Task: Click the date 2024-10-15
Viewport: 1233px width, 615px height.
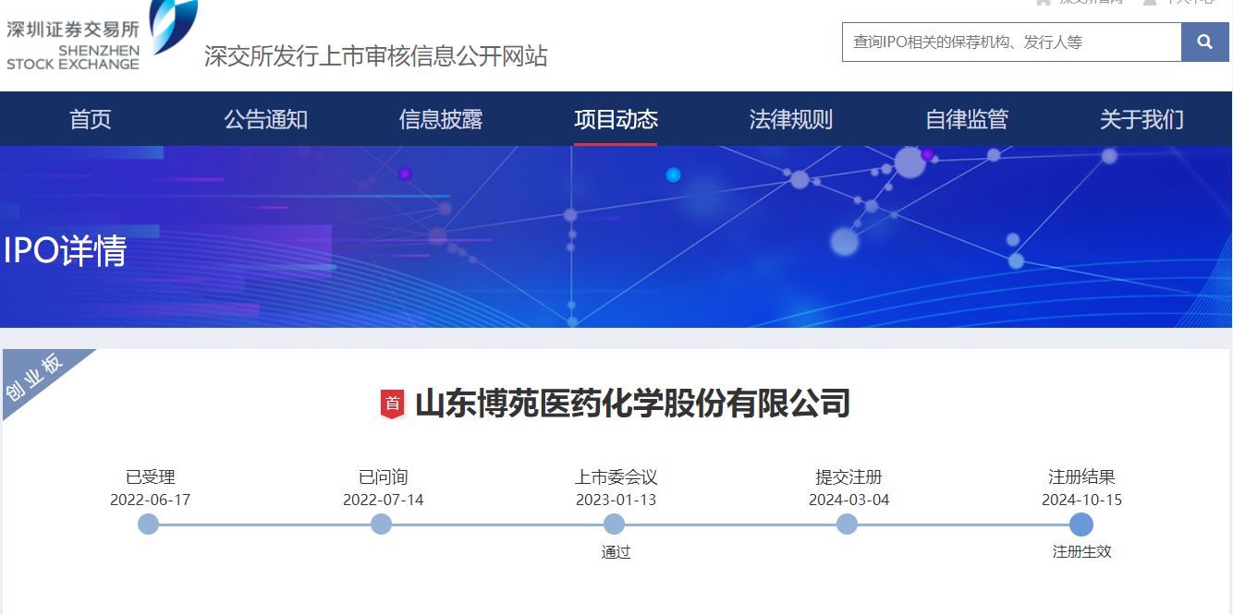Action: tap(1082, 500)
